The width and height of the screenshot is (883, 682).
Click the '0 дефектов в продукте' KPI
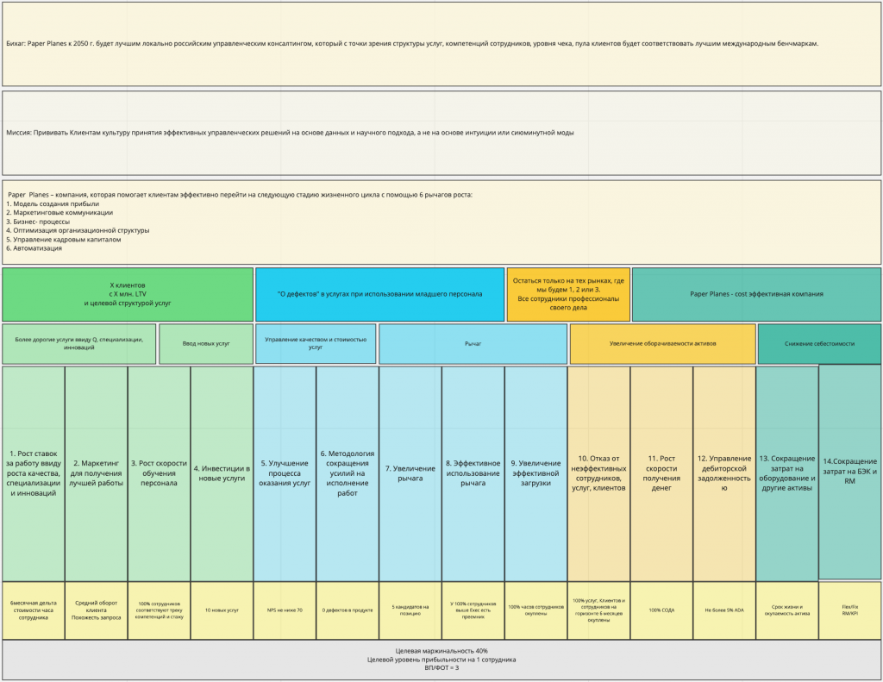click(348, 610)
